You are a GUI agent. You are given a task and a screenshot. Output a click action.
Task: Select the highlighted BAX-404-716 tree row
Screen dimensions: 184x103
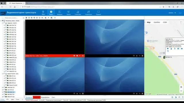pyautogui.click(x=11, y=92)
